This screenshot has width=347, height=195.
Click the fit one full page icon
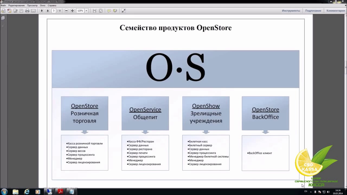point(101,11)
